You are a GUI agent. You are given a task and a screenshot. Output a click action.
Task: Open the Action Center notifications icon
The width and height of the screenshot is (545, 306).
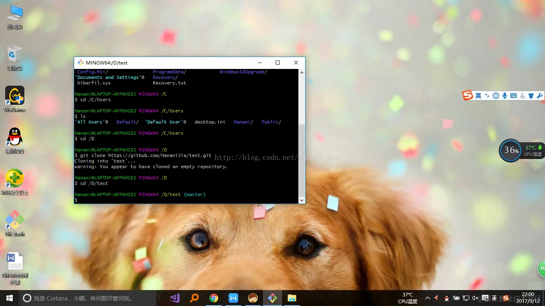pyautogui.click(x=485, y=298)
